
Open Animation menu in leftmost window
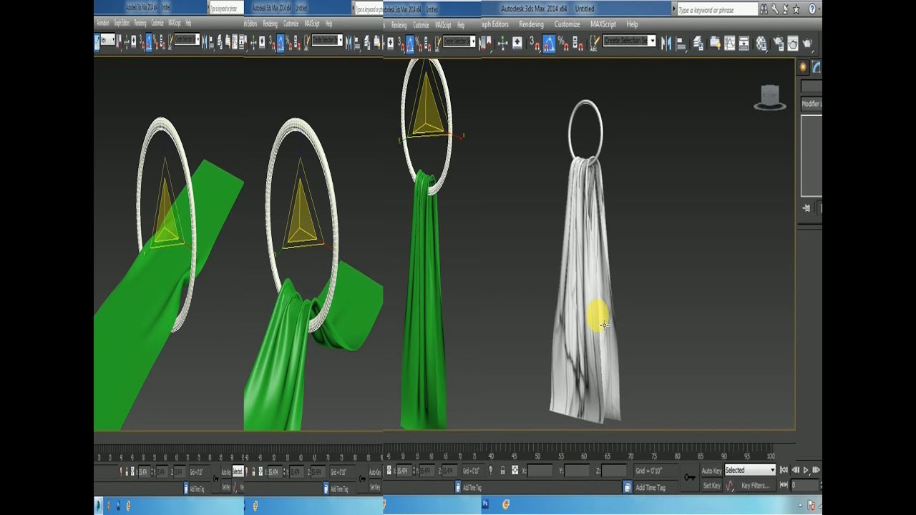click(x=103, y=24)
